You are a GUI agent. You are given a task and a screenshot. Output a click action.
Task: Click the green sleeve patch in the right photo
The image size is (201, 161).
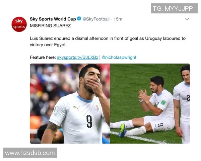click(163, 103)
